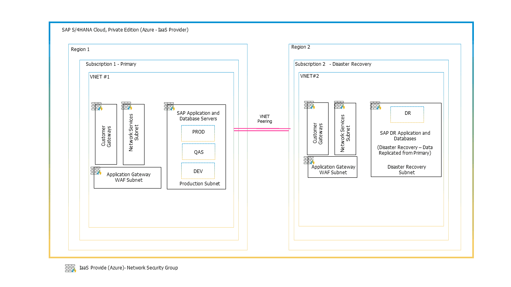Select the PROD server box
The image size is (511, 287).
pos(198,132)
